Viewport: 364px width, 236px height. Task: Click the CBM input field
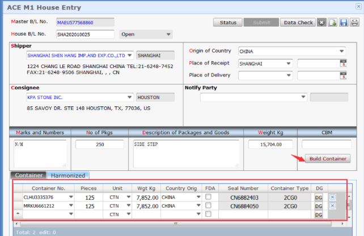click(326, 144)
